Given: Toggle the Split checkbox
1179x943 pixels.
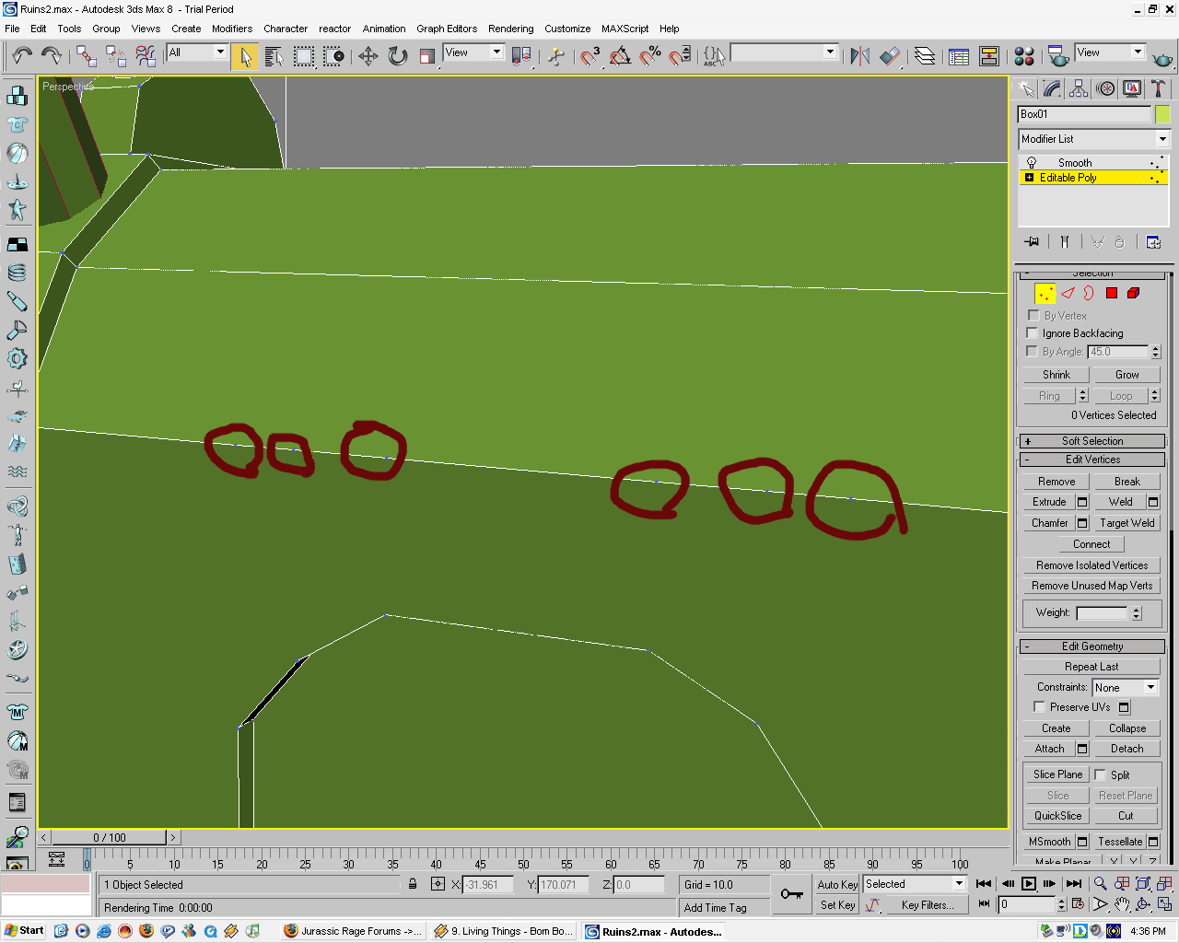Looking at the screenshot, I should [x=1100, y=774].
